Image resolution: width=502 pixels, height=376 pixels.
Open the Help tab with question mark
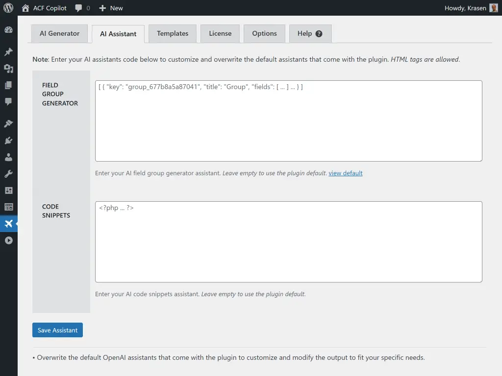pyautogui.click(x=310, y=33)
